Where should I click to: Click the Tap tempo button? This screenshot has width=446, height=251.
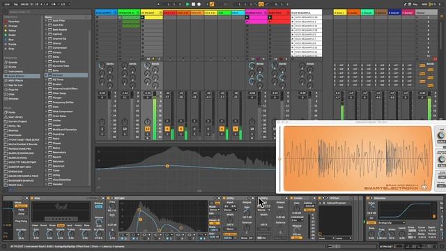[x=15, y=4]
